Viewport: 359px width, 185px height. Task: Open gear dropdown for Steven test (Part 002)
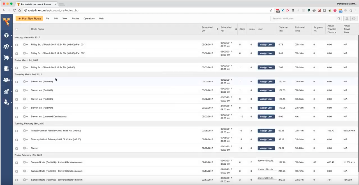(25, 90)
